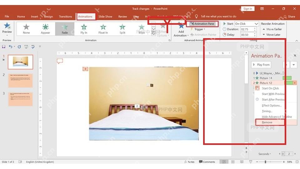The image size is (300, 169).
Task: Save the presentation from quick access toolbar
Action: pos(4,47)
